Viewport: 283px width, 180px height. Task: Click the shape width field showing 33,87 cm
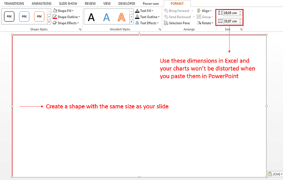231,21
